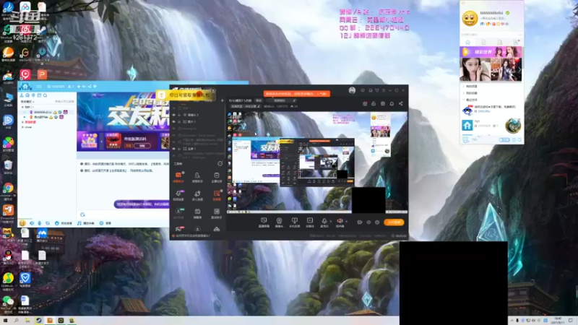Open notification bell in streaming app header
578x325 pixels.
pos(392,104)
